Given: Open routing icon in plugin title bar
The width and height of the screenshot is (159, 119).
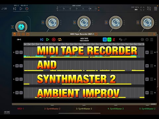Looking at the screenshot, I should [x=19, y=34].
